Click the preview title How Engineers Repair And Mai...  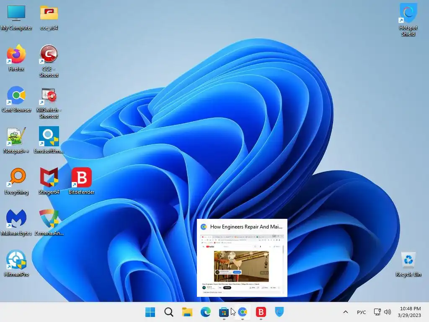pos(246,227)
